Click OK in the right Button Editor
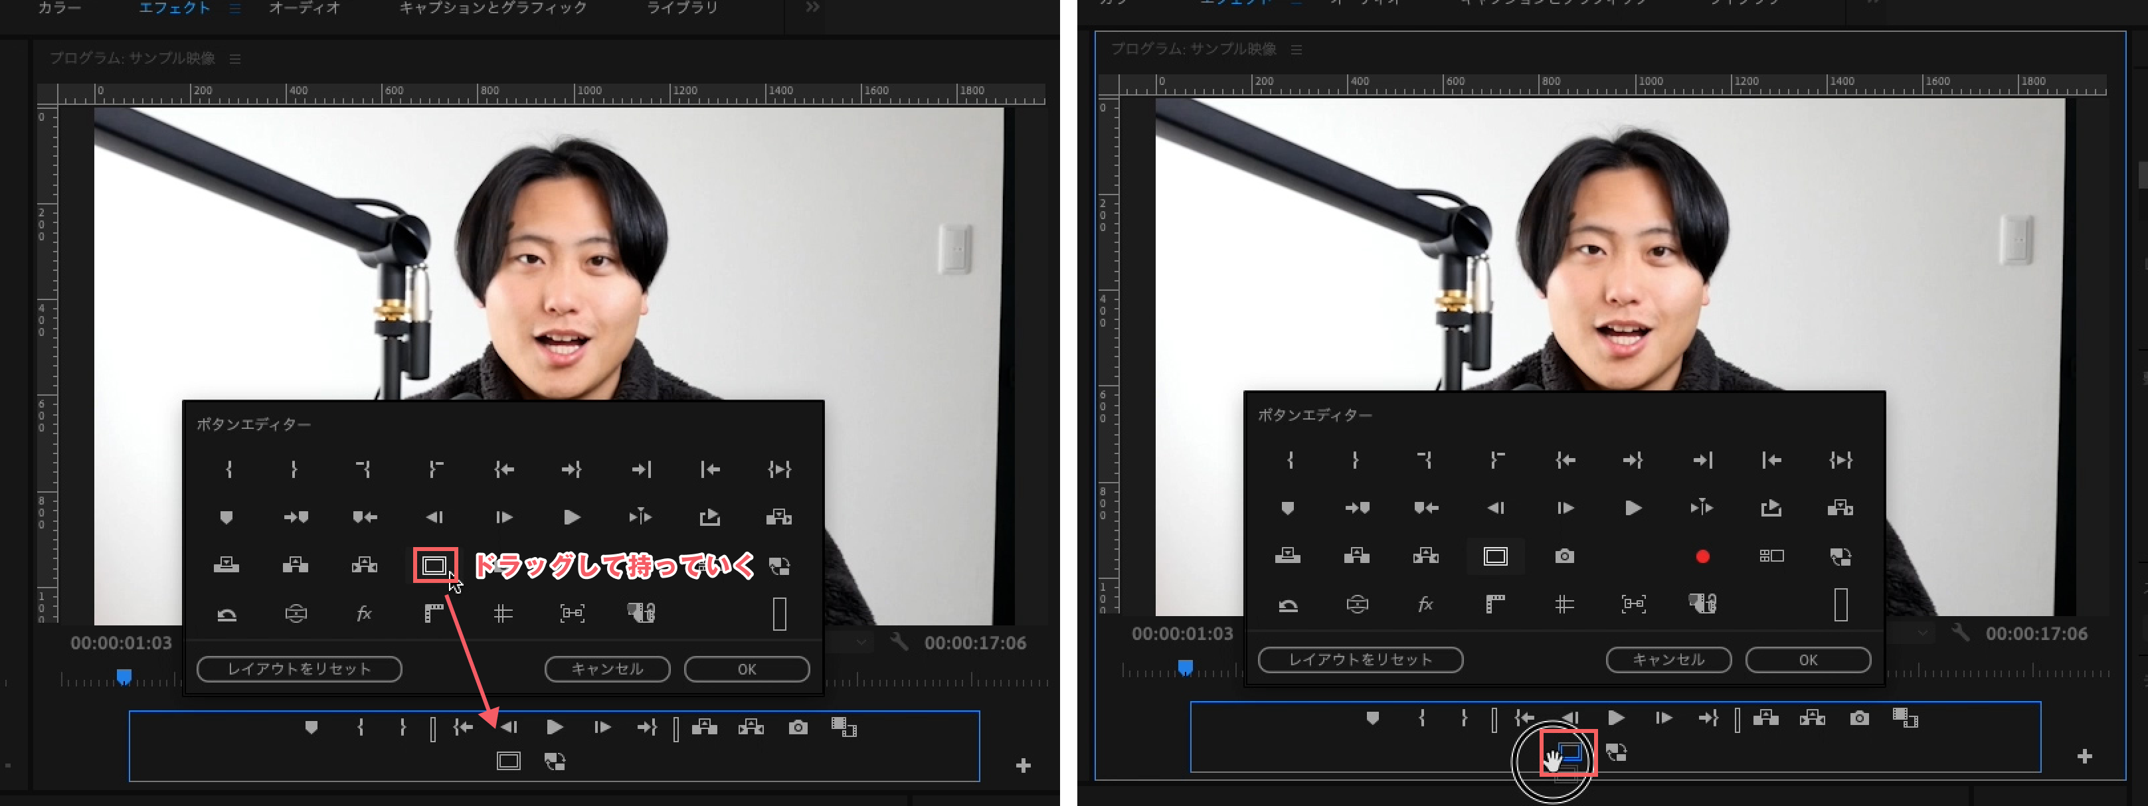 (x=1807, y=659)
